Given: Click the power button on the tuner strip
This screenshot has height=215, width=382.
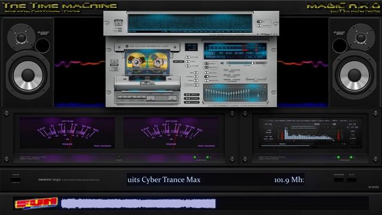Looking at the screenshot, I should (x=16, y=180).
